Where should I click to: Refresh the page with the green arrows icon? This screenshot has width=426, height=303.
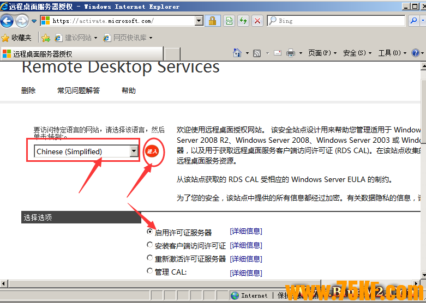click(x=243, y=21)
